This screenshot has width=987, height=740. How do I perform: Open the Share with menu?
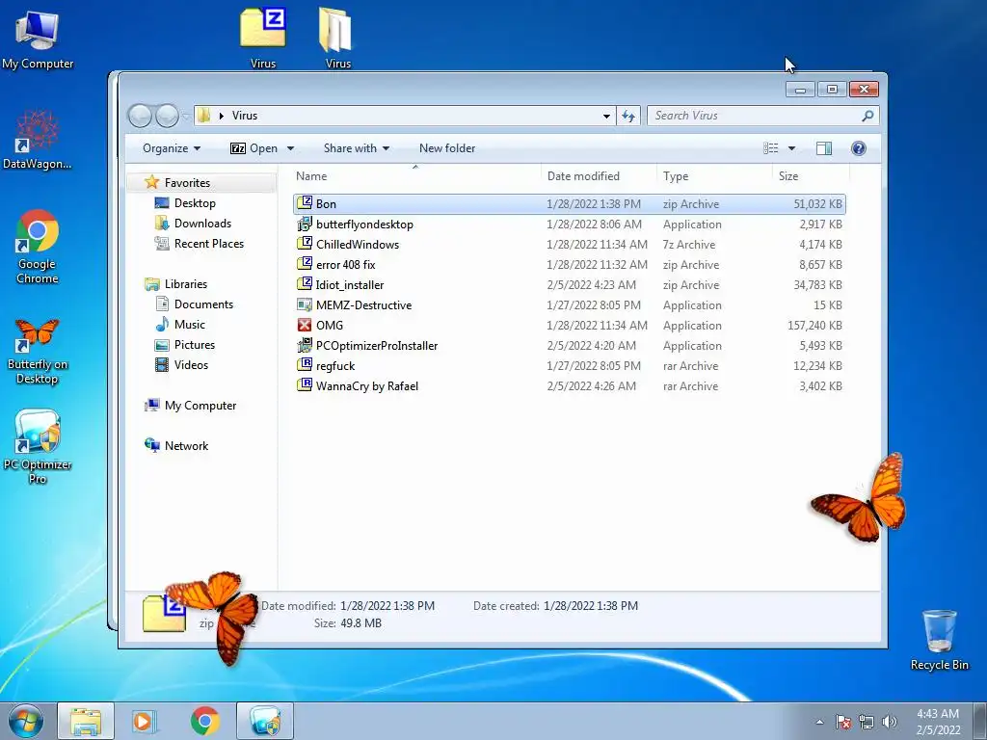tap(357, 148)
